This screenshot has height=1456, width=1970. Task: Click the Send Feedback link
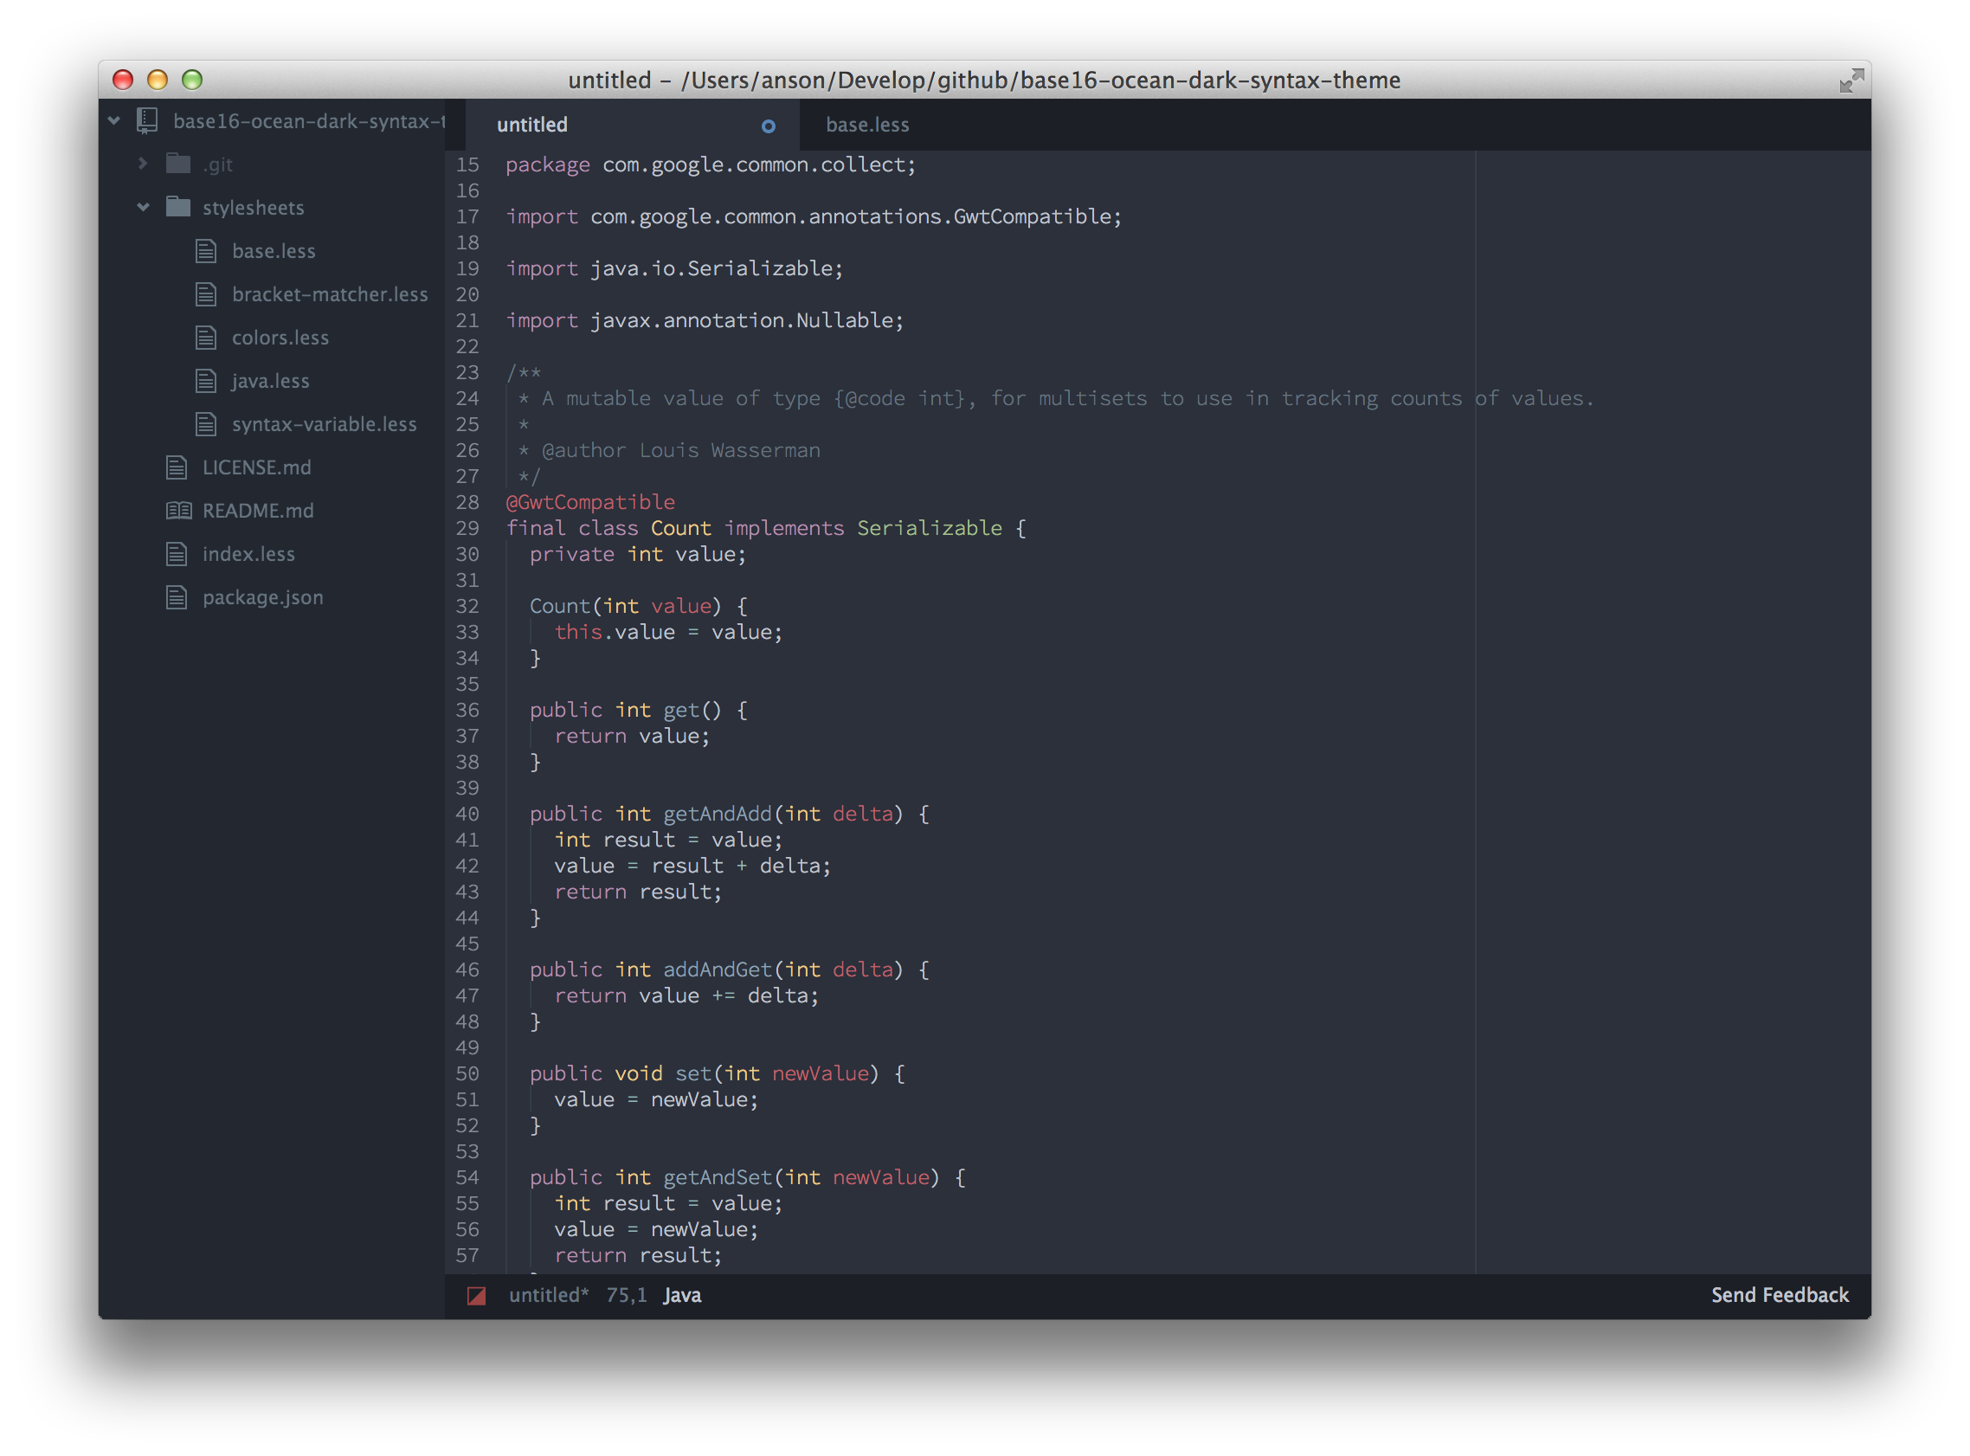(x=1780, y=1295)
